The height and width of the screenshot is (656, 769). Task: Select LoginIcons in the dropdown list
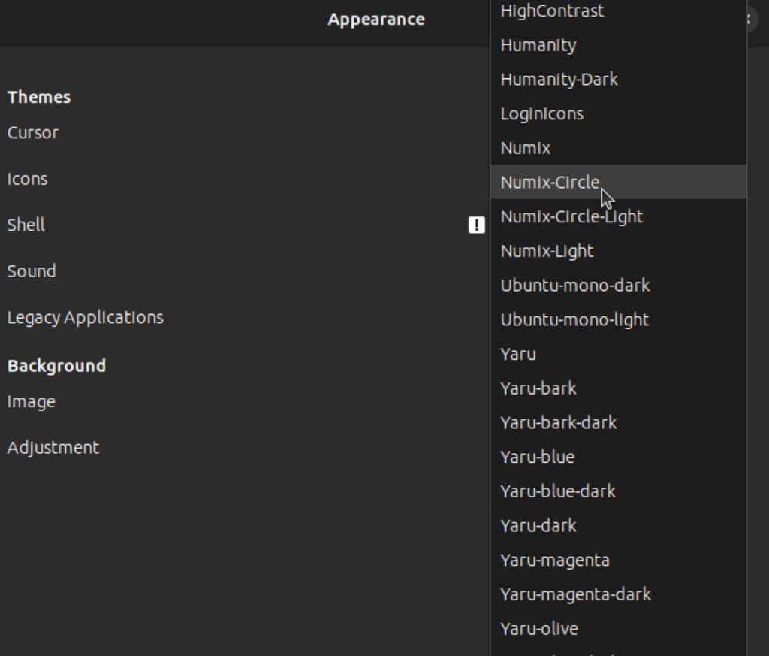pos(619,113)
